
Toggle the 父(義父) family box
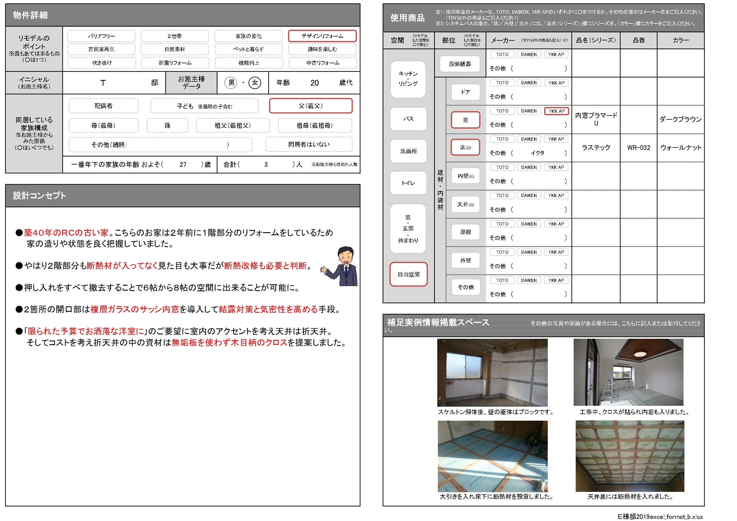(x=310, y=106)
